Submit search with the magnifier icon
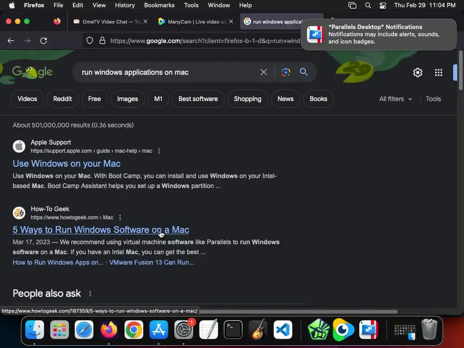 point(304,72)
